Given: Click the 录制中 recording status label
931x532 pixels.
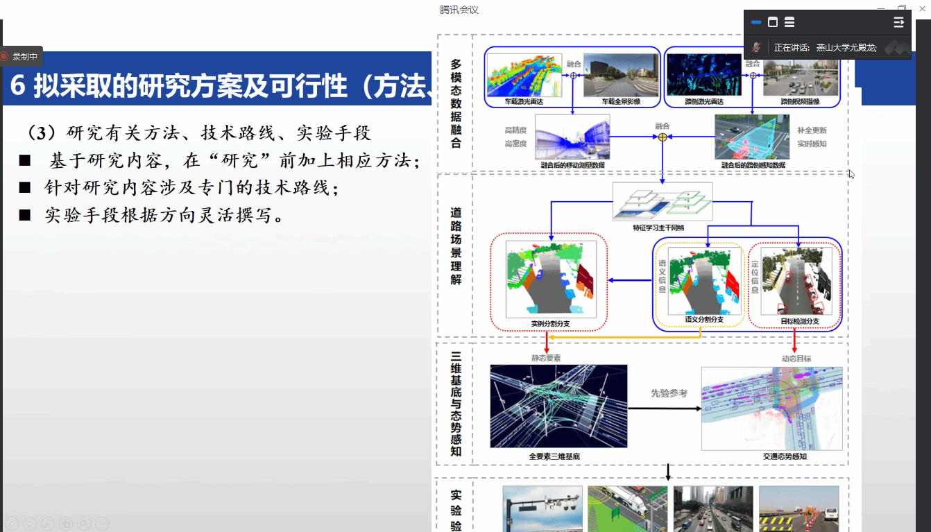Looking at the screenshot, I should click(x=25, y=56).
